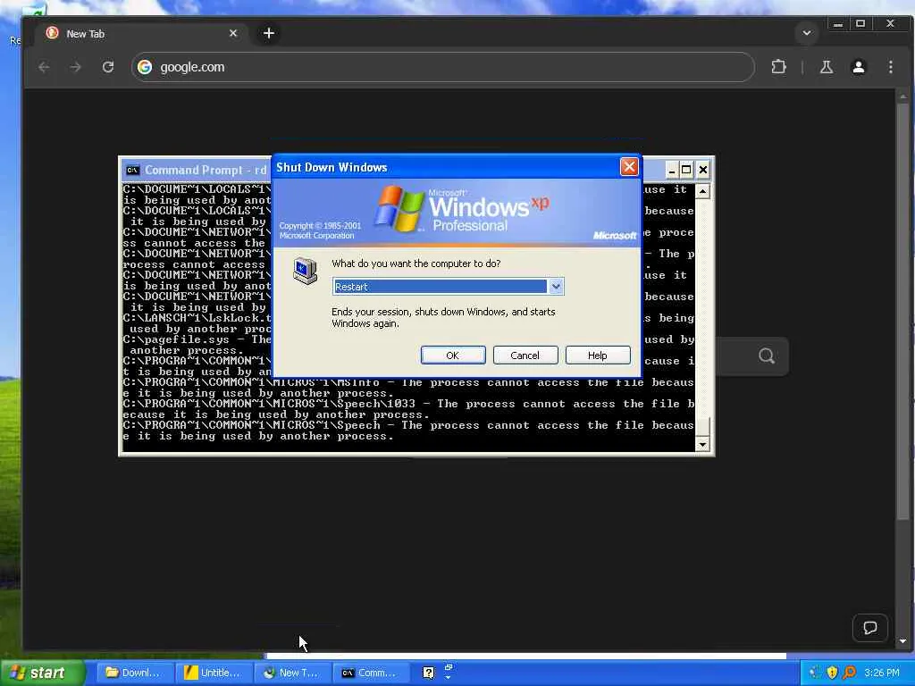Expand the browser tab search chevron

(x=807, y=33)
